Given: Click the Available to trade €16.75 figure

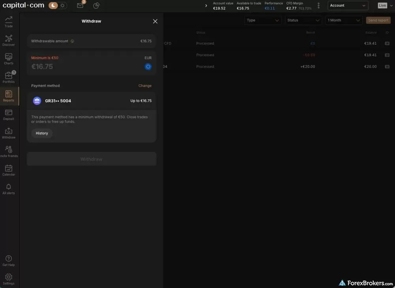Looking at the screenshot, I should click(243, 8).
